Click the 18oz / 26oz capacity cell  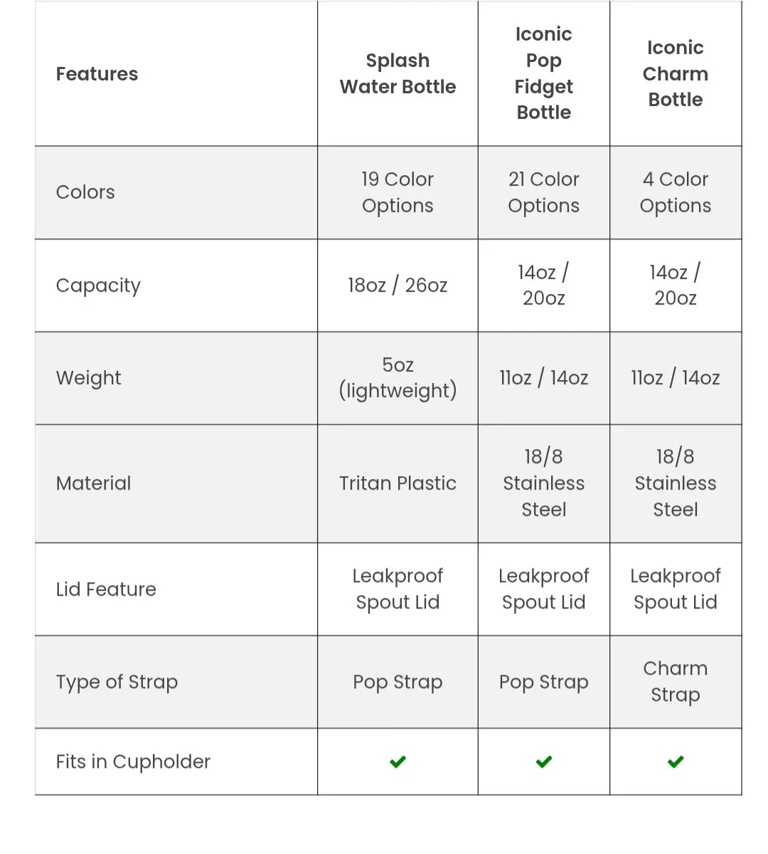coord(398,285)
